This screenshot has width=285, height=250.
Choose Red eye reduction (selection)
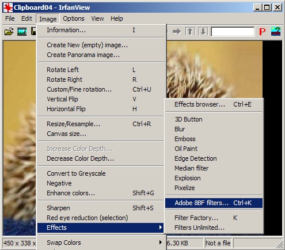pyautogui.click(x=101, y=218)
